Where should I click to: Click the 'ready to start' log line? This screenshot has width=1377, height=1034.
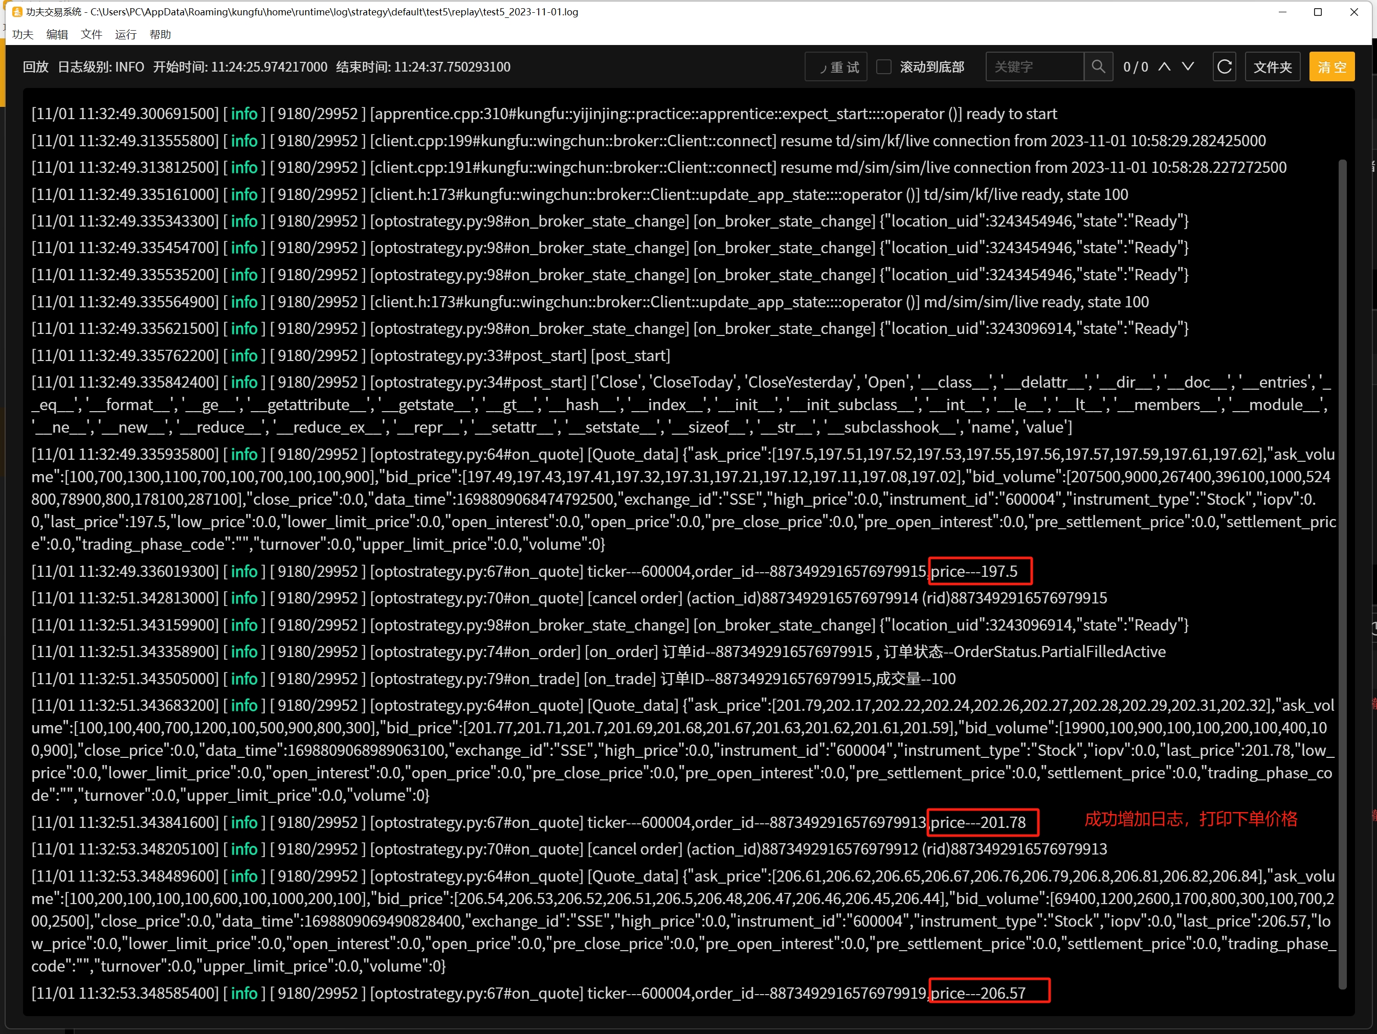click(544, 114)
